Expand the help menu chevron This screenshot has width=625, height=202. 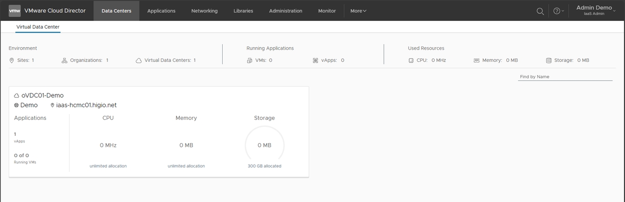[563, 11]
